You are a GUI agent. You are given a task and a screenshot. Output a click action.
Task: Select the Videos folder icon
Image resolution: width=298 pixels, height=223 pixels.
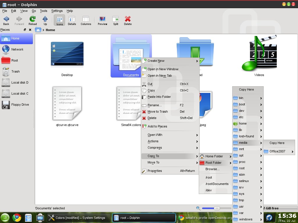click(x=259, y=54)
